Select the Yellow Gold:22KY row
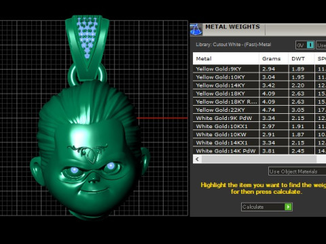 pos(259,110)
